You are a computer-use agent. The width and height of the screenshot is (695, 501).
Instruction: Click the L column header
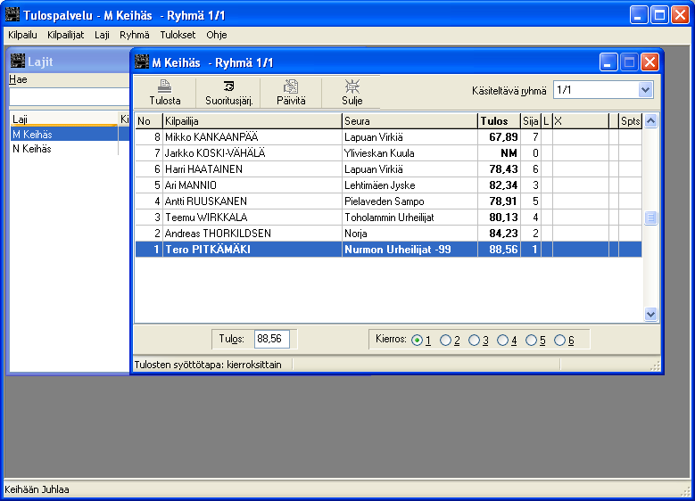pos(547,121)
